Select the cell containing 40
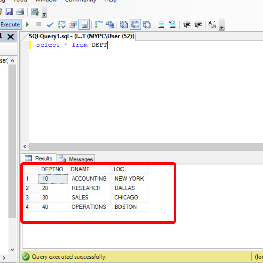 click(53, 207)
